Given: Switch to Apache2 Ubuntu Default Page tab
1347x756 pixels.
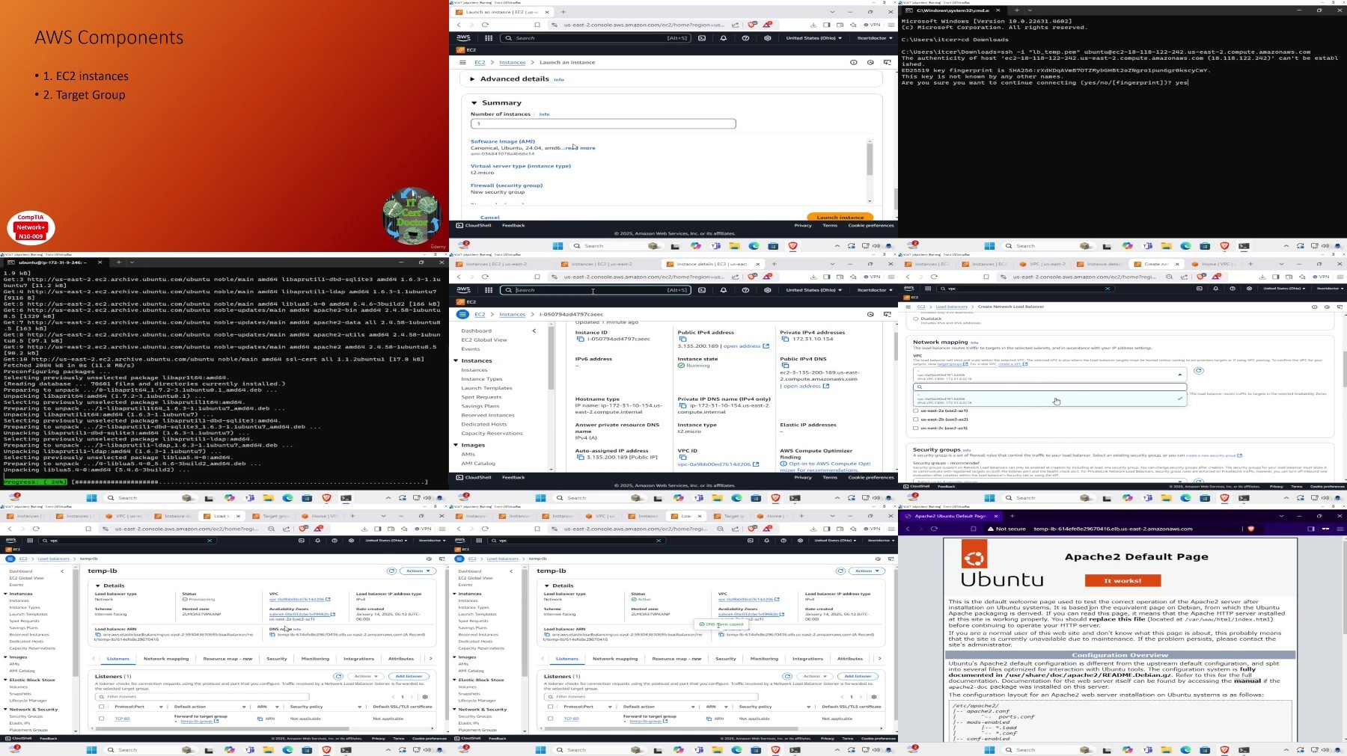Looking at the screenshot, I should pyautogui.click(x=946, y=516).
